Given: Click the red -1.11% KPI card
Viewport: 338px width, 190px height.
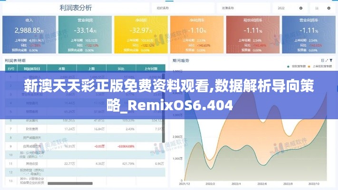Looking at the screenshot, I should [252, 34].
